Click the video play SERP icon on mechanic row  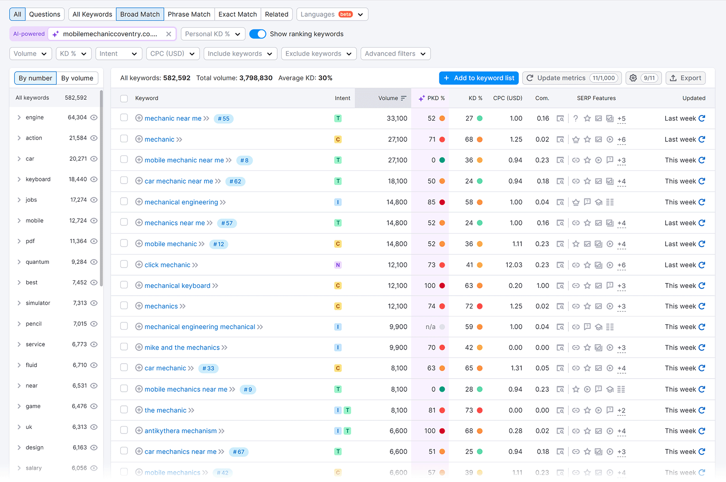609,139
